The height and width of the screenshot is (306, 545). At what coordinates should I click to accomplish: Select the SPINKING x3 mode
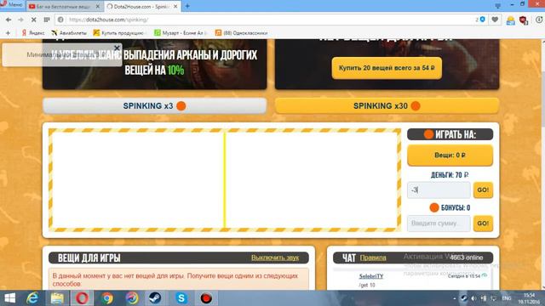[x=154, y=105]
